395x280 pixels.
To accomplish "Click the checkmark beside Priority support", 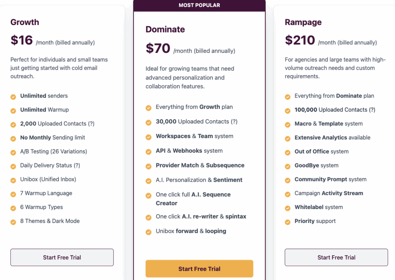I will 287,221.
